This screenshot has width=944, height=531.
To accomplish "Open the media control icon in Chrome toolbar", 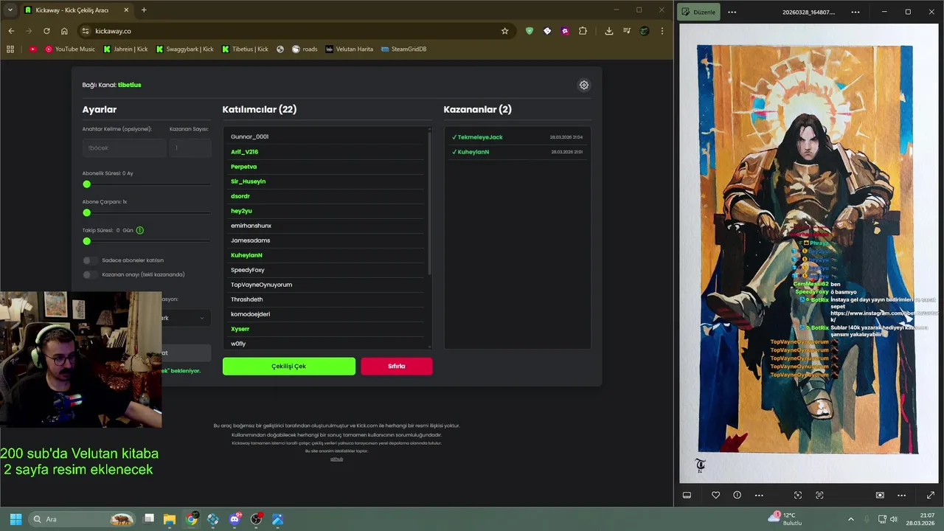I will pos(627,31).
